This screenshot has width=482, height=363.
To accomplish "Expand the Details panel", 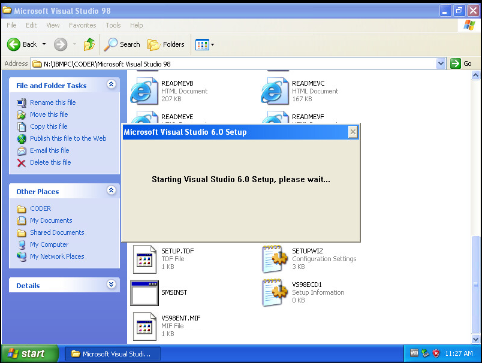I will pyautogui.click(x=111, y=285).
